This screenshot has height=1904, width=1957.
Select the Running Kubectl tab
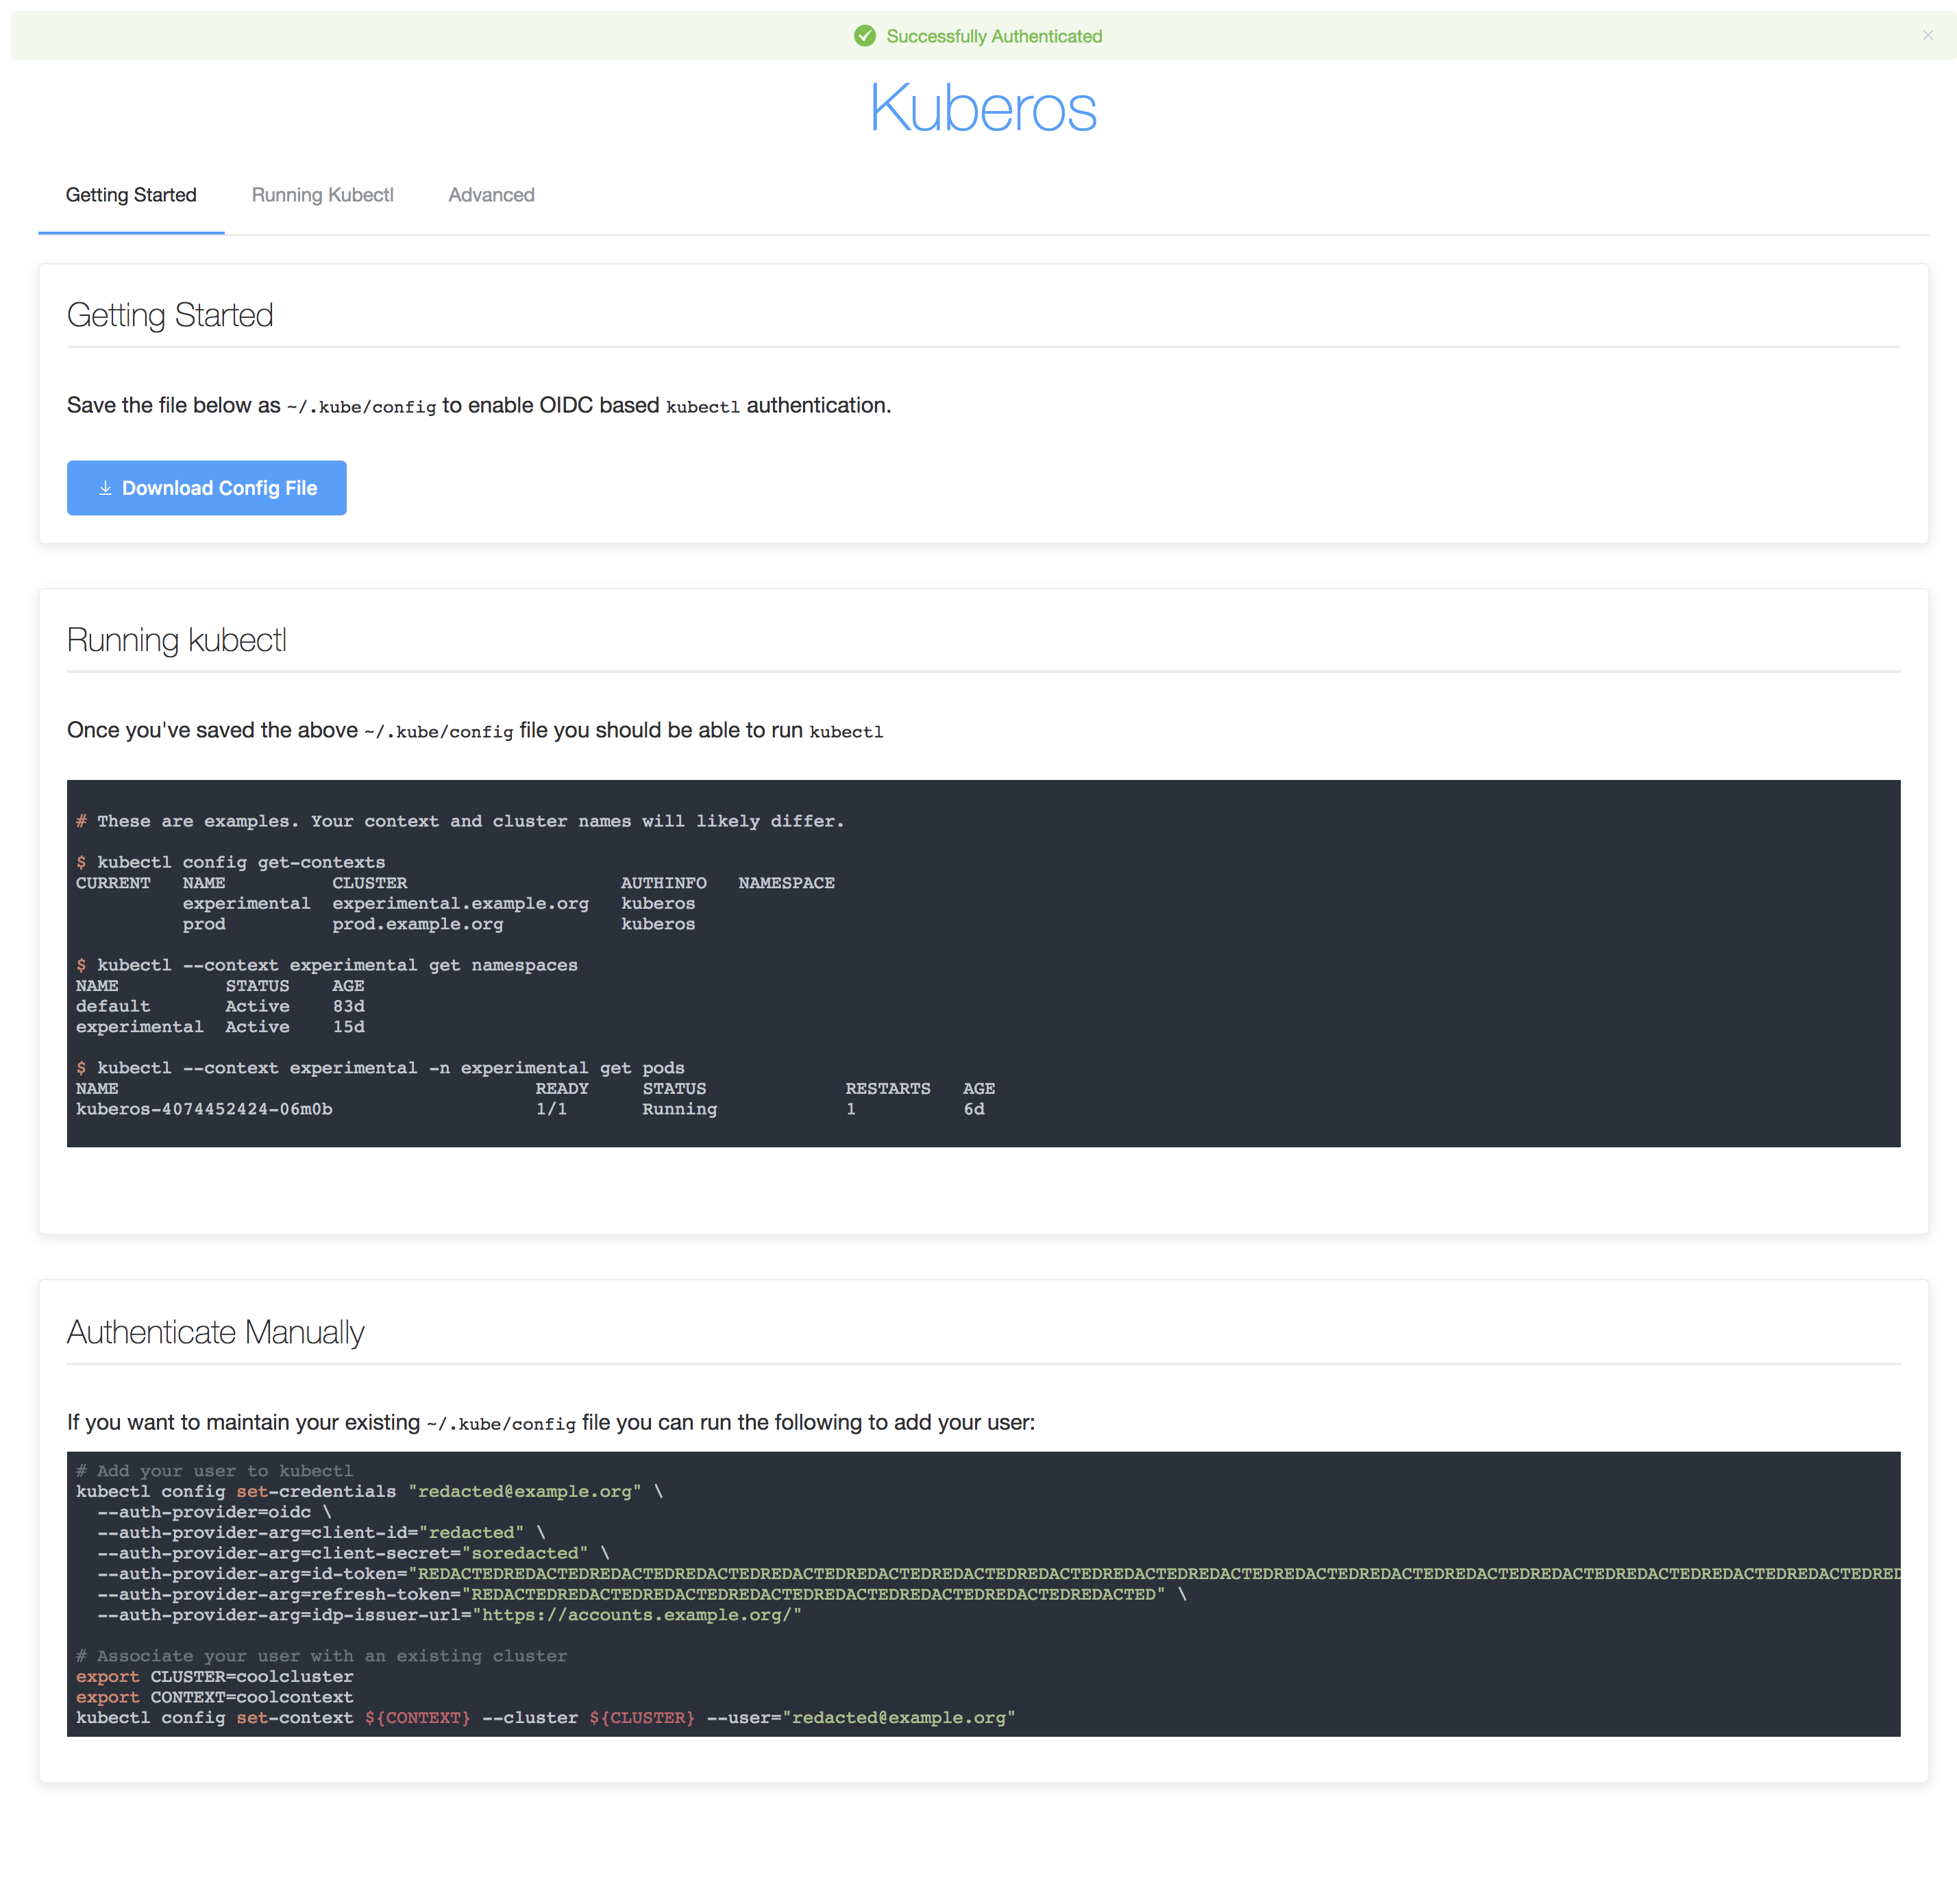[321, 194]
